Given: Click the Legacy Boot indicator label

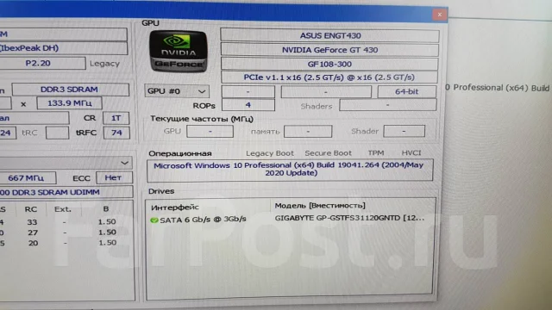Looking at the screenshot, I should pyautogui.click(x=270, y=153).
